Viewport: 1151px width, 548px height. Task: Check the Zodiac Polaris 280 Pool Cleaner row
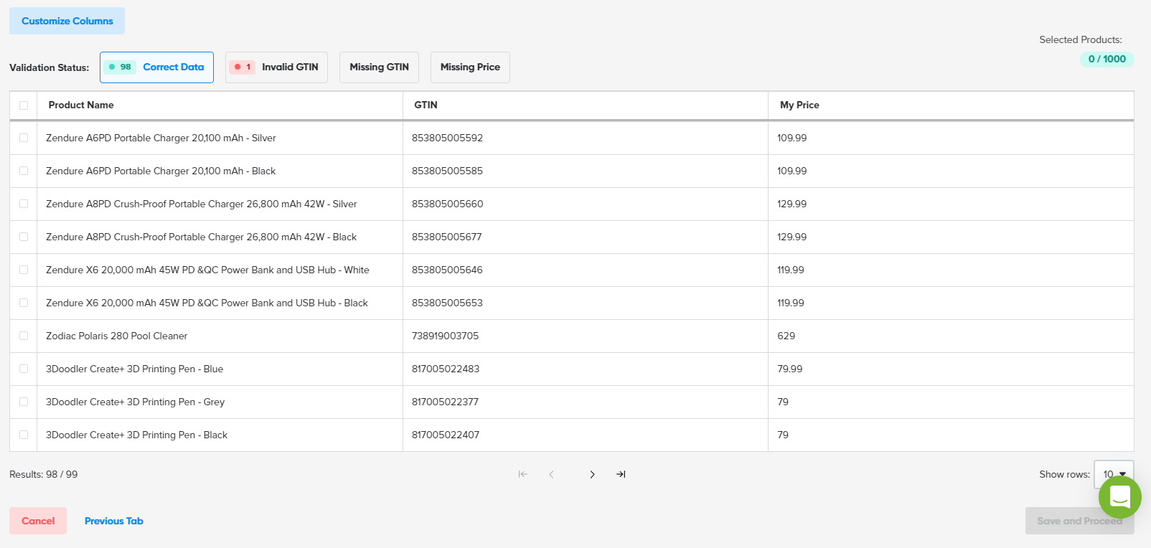coord(24,336)
